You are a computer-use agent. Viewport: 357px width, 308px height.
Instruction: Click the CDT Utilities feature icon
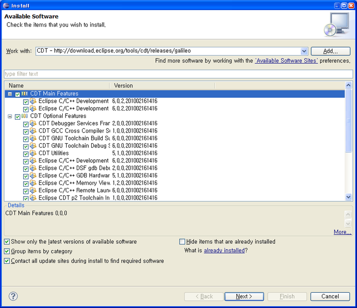pos(33,153)
